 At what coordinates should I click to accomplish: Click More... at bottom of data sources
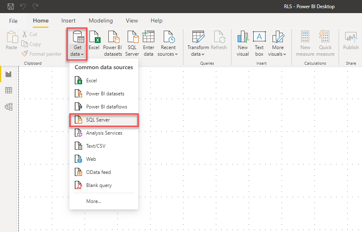click(94, 201)
